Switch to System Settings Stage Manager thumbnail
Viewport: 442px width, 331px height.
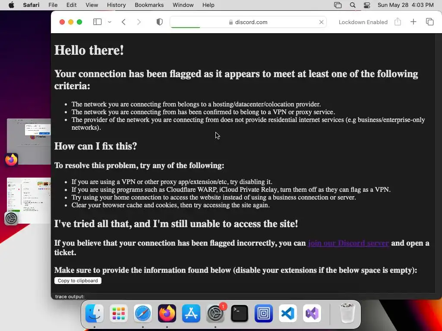(29, 200)
